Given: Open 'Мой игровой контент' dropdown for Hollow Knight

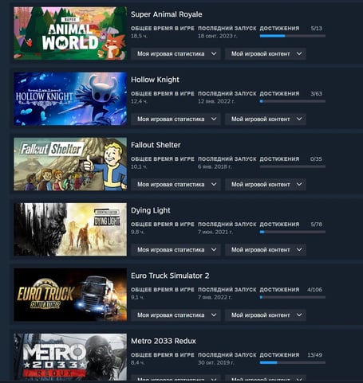Looking at the screenshot, I should [266, 119].
